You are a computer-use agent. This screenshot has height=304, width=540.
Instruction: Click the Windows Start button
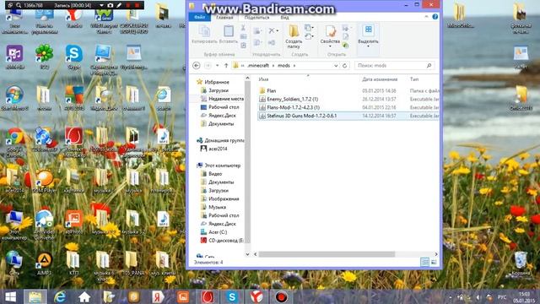11,296
